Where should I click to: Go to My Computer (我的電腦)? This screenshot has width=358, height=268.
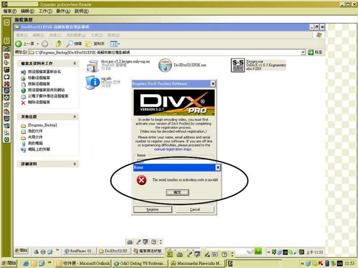35,143
